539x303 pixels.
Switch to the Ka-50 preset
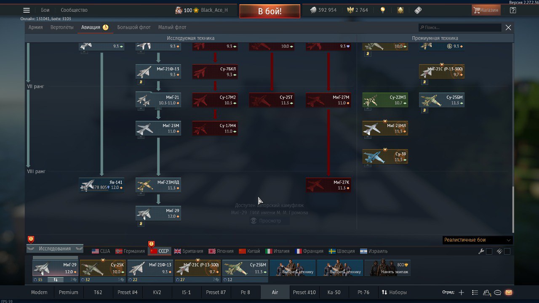coord(334,292)
